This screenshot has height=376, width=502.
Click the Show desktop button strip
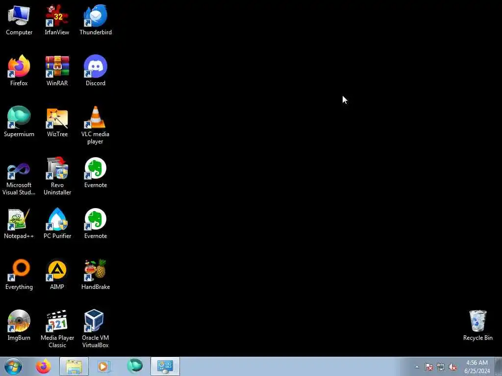coord(499,366)
